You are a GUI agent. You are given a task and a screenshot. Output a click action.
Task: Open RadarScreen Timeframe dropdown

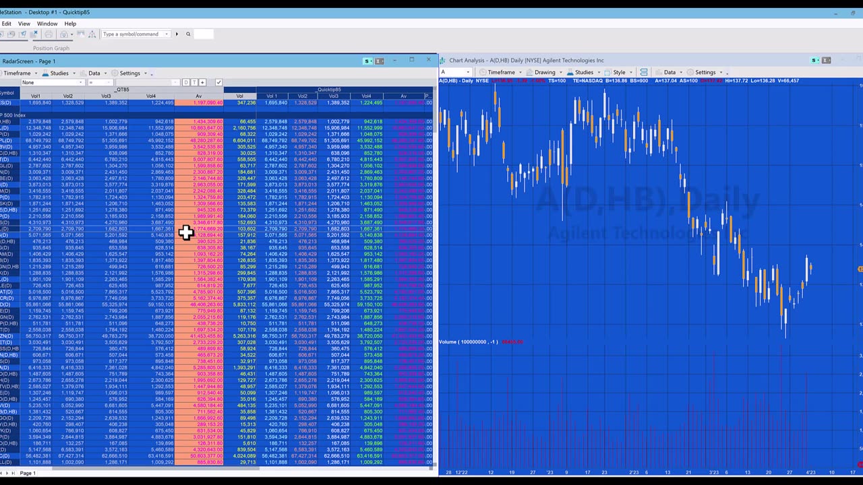18,73
